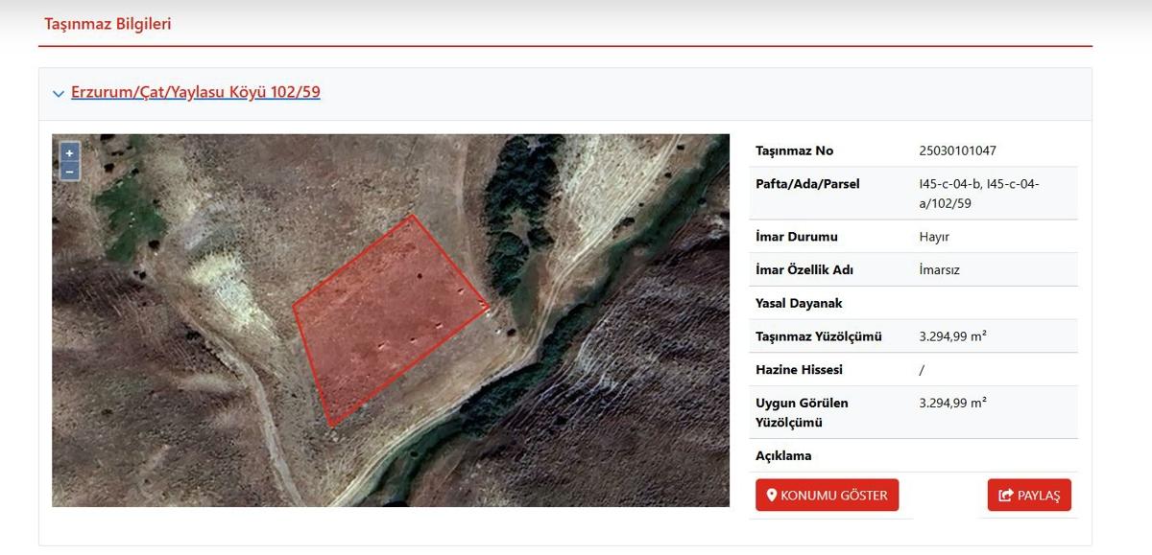
Task: Click the Taşınmaz No label
Action: click(x=795, y=150)
